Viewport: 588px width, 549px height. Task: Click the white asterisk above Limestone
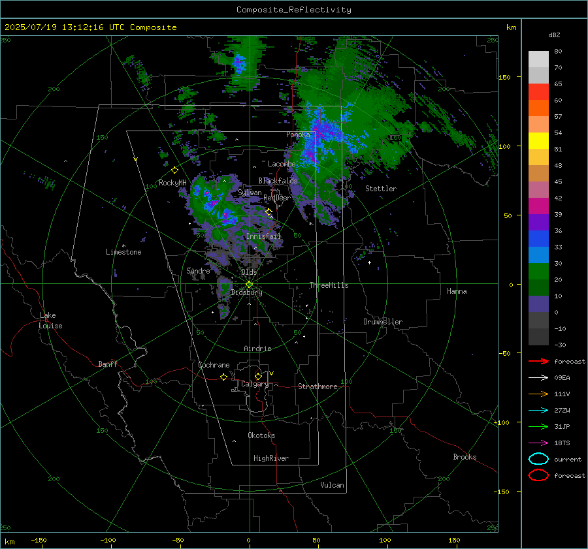tap(123, 246)
